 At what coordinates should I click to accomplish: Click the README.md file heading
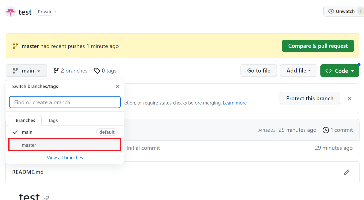point(28,172)
